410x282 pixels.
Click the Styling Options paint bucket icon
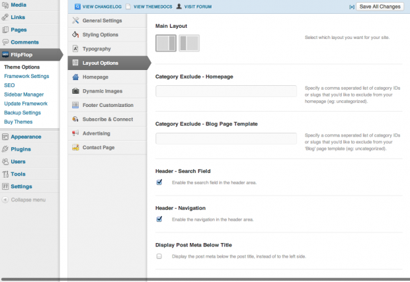click(x=75, y=34)
